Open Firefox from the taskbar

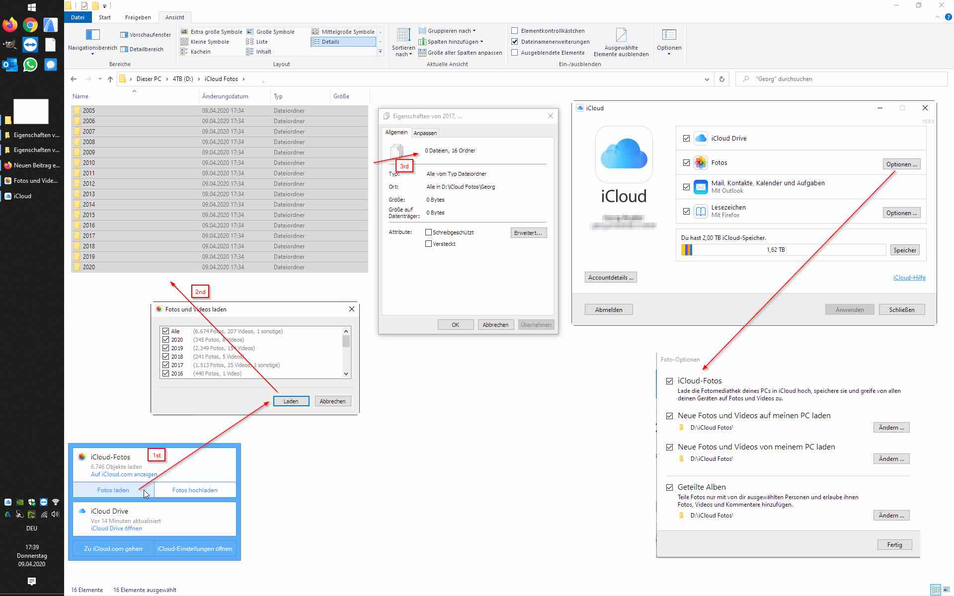click(9, 24)
